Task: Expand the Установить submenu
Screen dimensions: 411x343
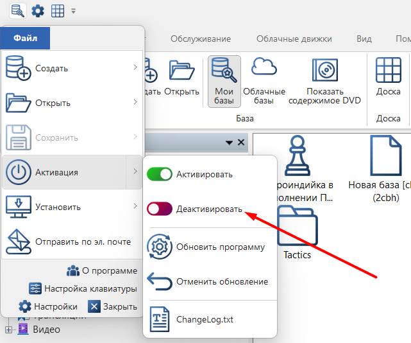Action: [x=135, y=206]
